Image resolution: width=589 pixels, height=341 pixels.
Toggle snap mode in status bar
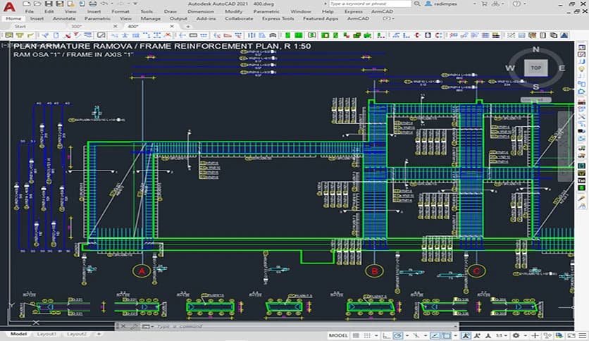366,335
